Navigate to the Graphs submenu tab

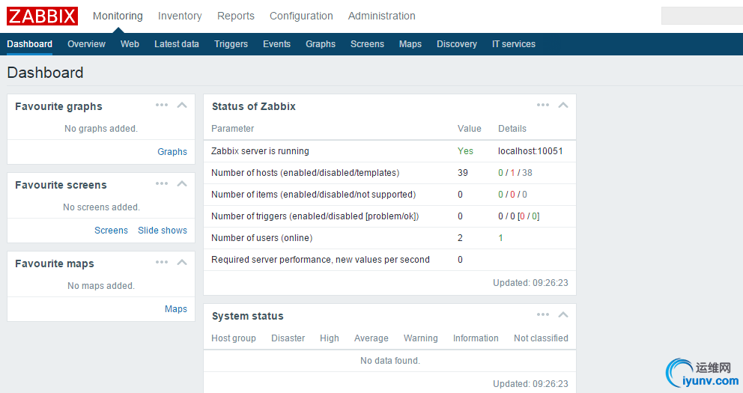tap(321, 44)
